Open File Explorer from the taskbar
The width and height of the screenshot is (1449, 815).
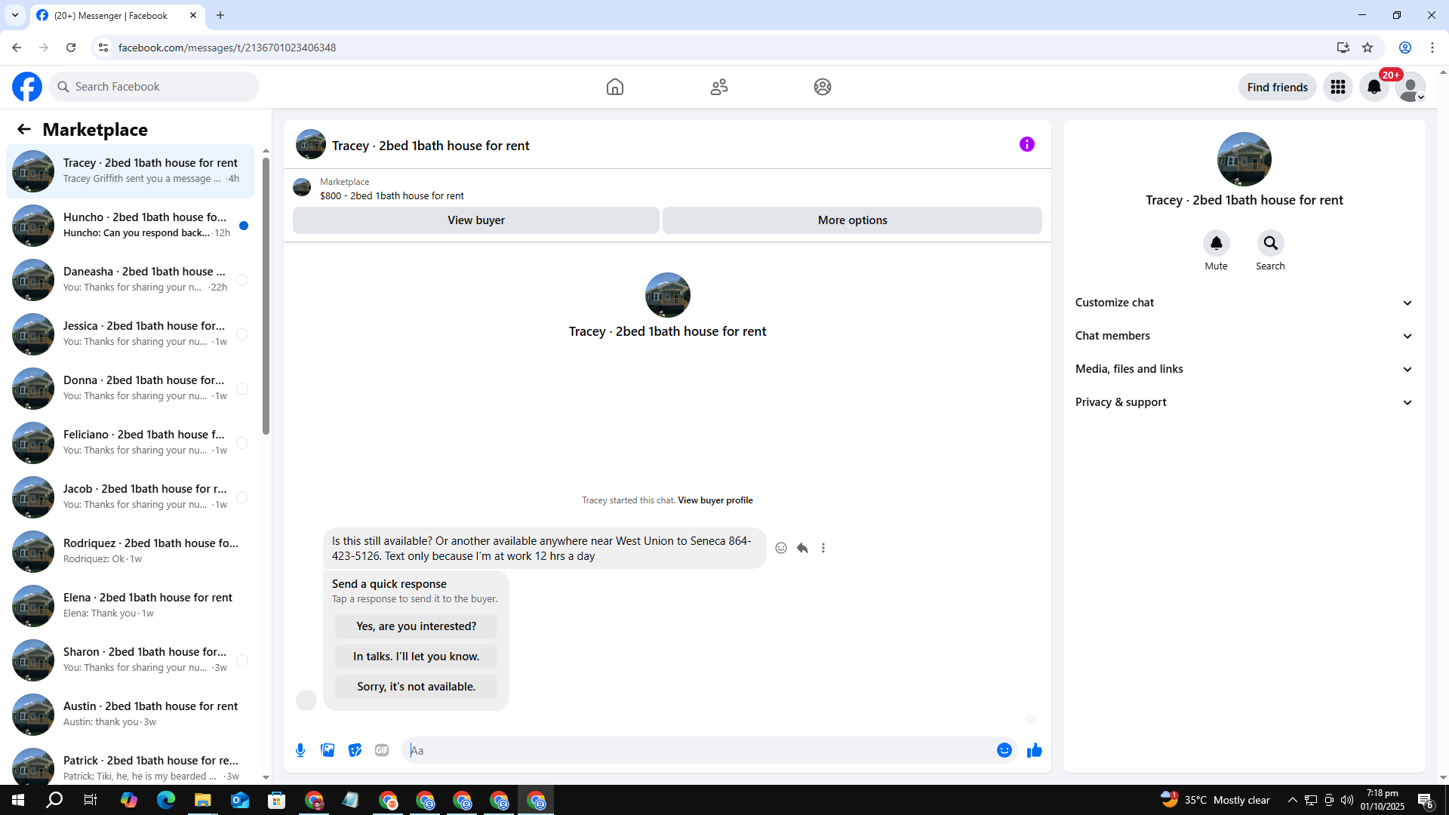(x=203, y=800)
